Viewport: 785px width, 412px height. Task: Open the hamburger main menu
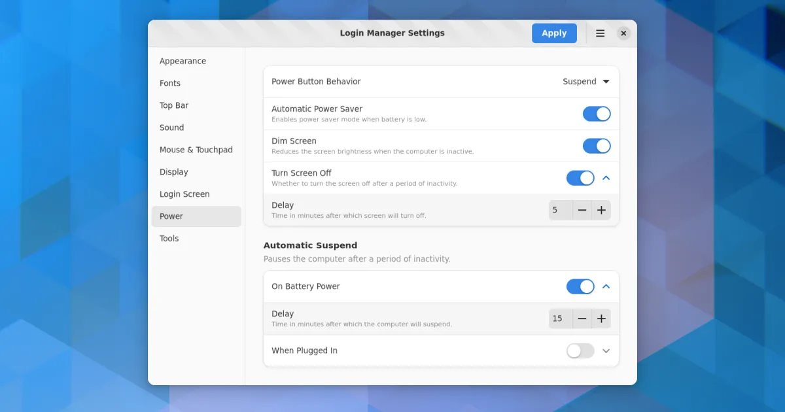[600, 33]
